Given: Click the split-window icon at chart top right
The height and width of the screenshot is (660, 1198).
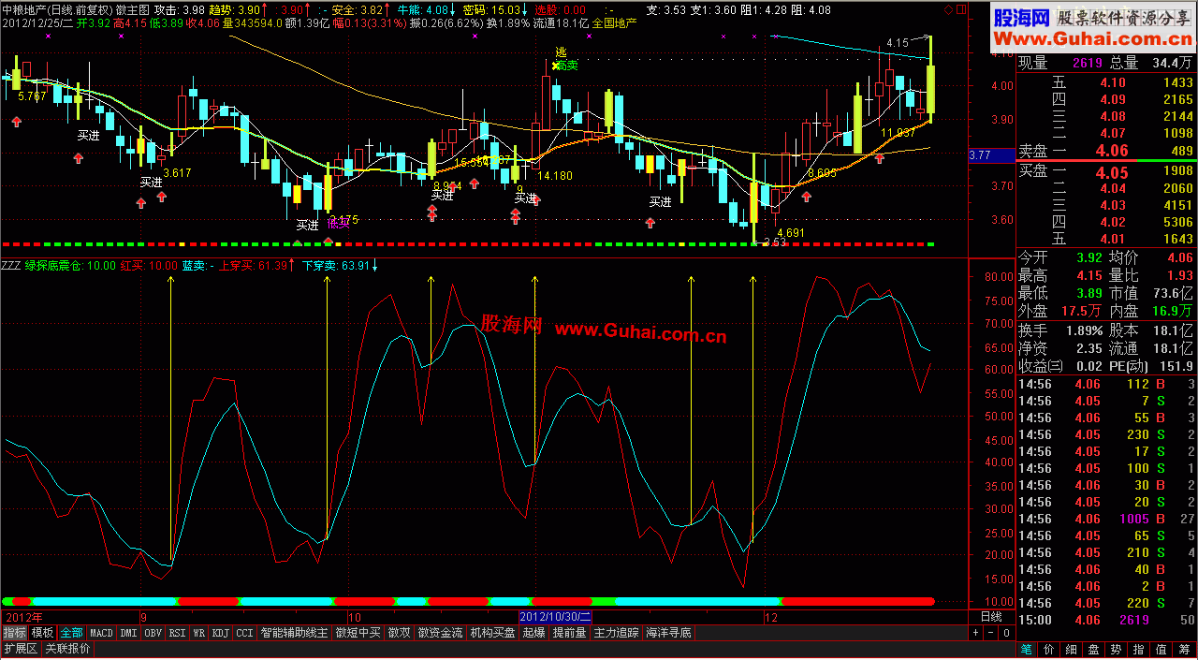Looking at the screenshot, I should pos(959,9).
